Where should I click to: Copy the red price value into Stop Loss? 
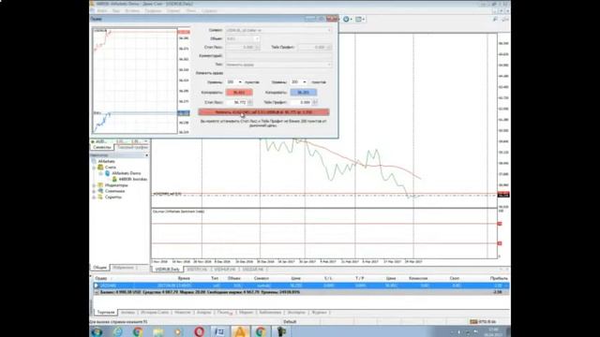tap(239, 93)
